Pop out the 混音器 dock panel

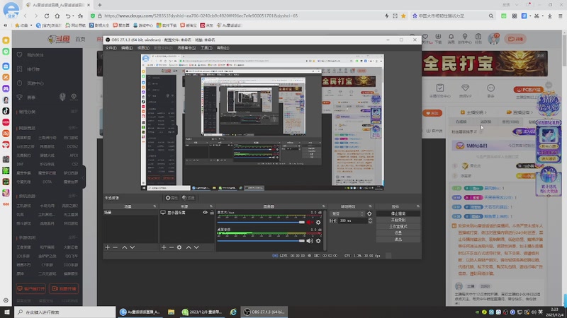pos(324,206)
